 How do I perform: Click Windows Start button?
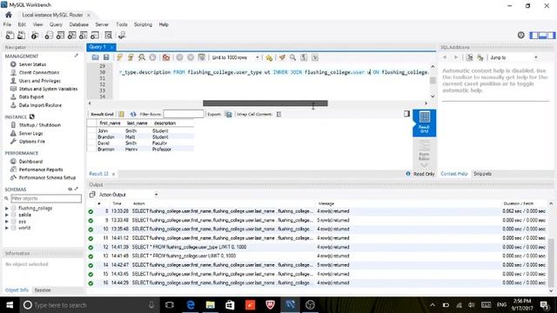point(10,305)
